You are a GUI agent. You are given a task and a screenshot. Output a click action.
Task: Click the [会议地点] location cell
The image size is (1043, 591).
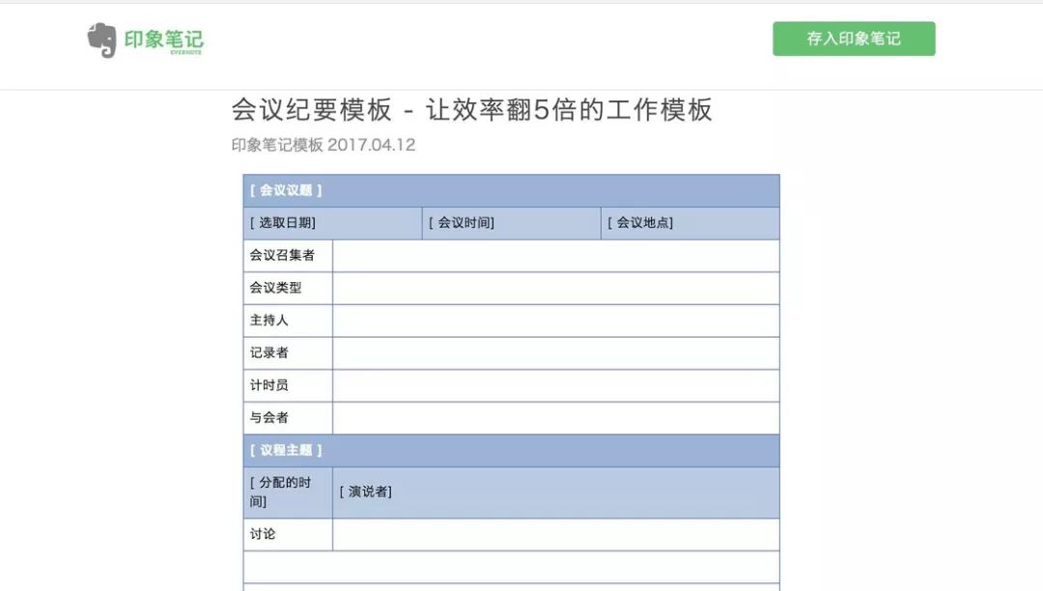690,223
